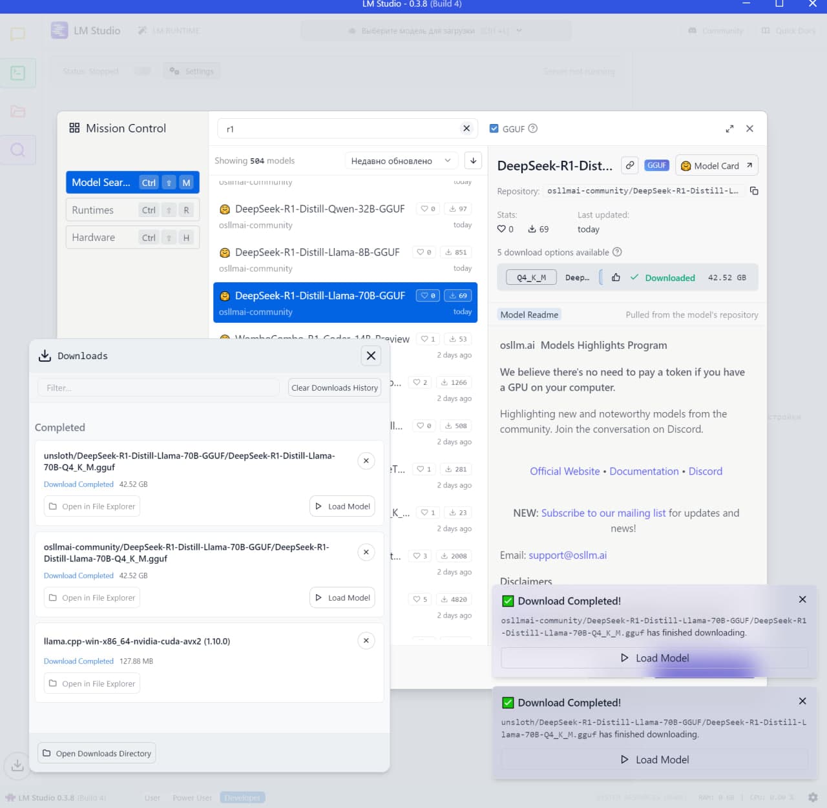Open osllmai-community download in File Explorer
Image resolution: width=827 pixels, height=808 pixels.
[92, 597]
